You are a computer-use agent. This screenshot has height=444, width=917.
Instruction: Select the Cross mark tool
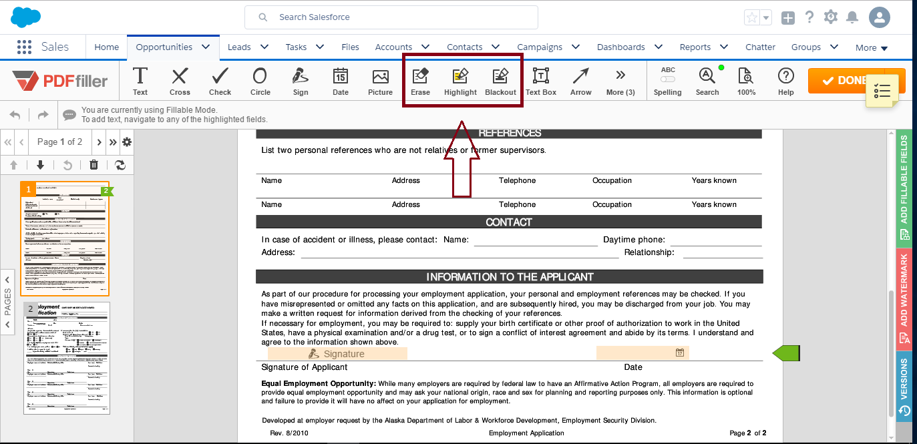(180, 81)
